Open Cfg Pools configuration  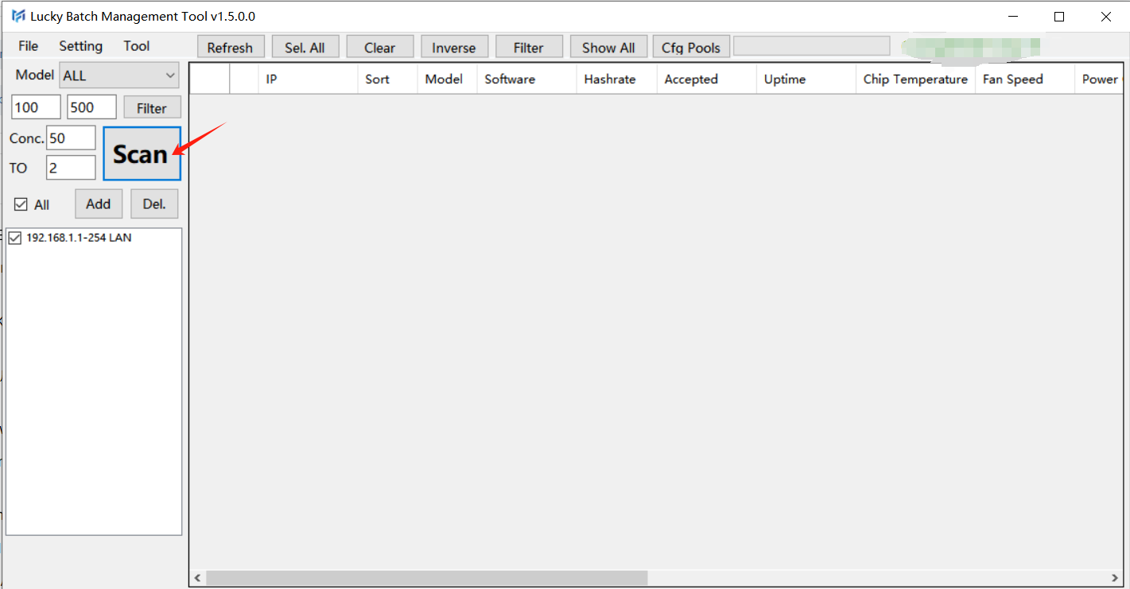690,48
